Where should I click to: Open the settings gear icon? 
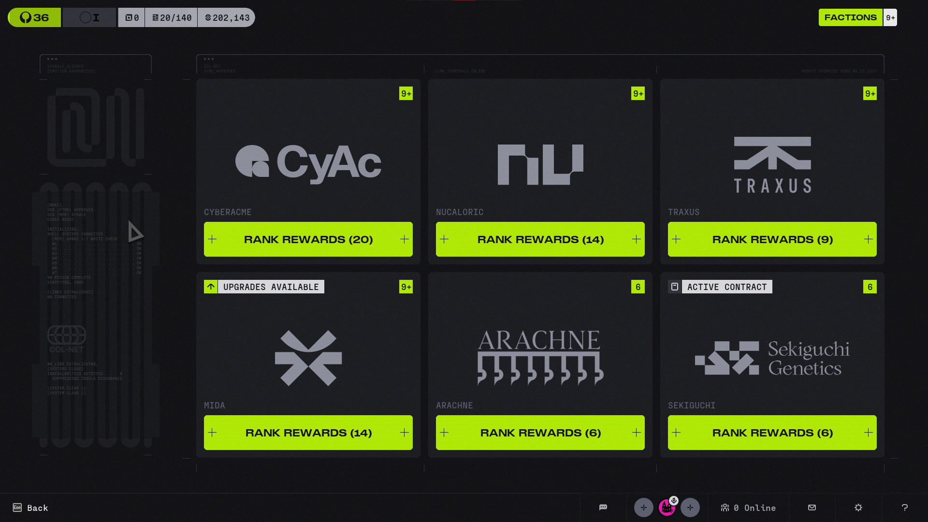[x=858, y=507]
